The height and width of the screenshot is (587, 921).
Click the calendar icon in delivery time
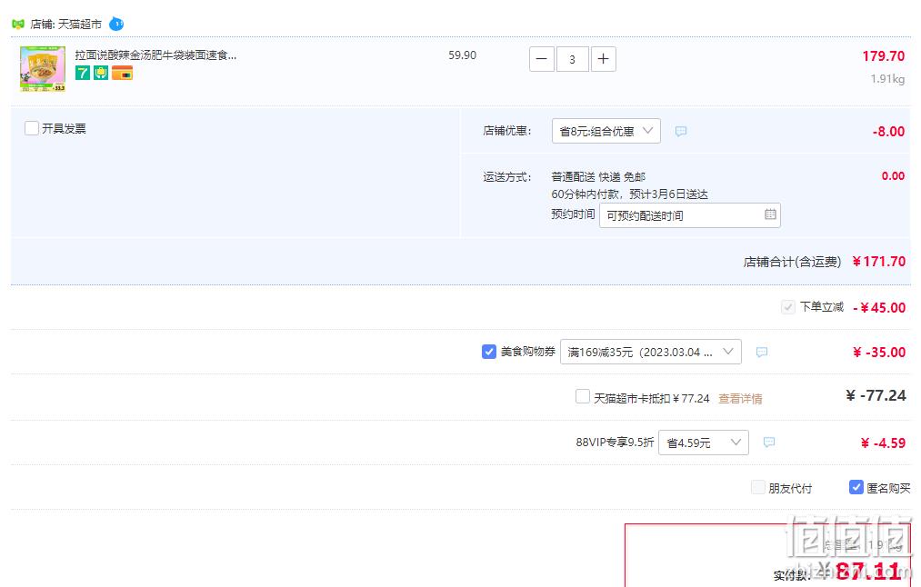[x=770, y=214]
